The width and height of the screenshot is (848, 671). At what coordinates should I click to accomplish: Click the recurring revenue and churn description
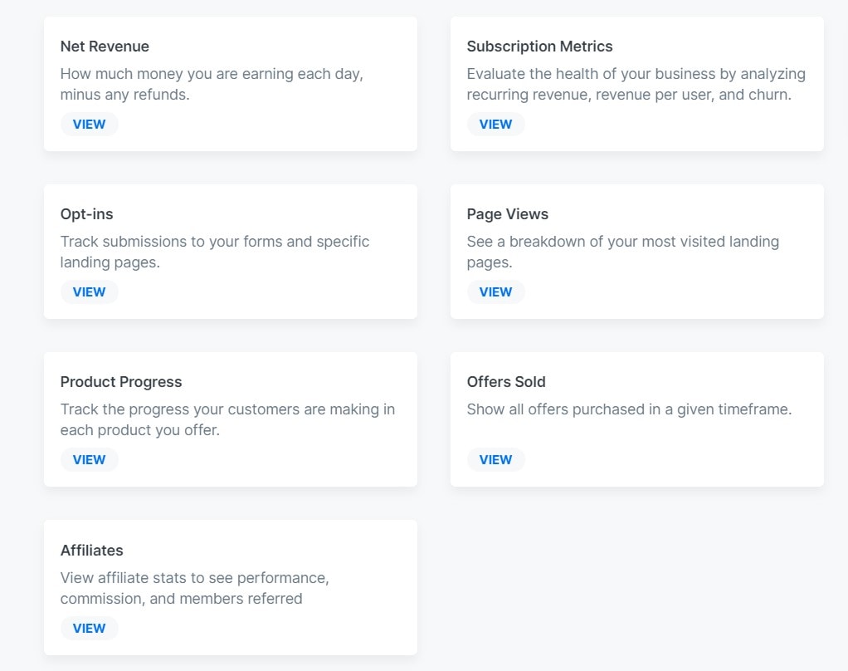point(636,84)
